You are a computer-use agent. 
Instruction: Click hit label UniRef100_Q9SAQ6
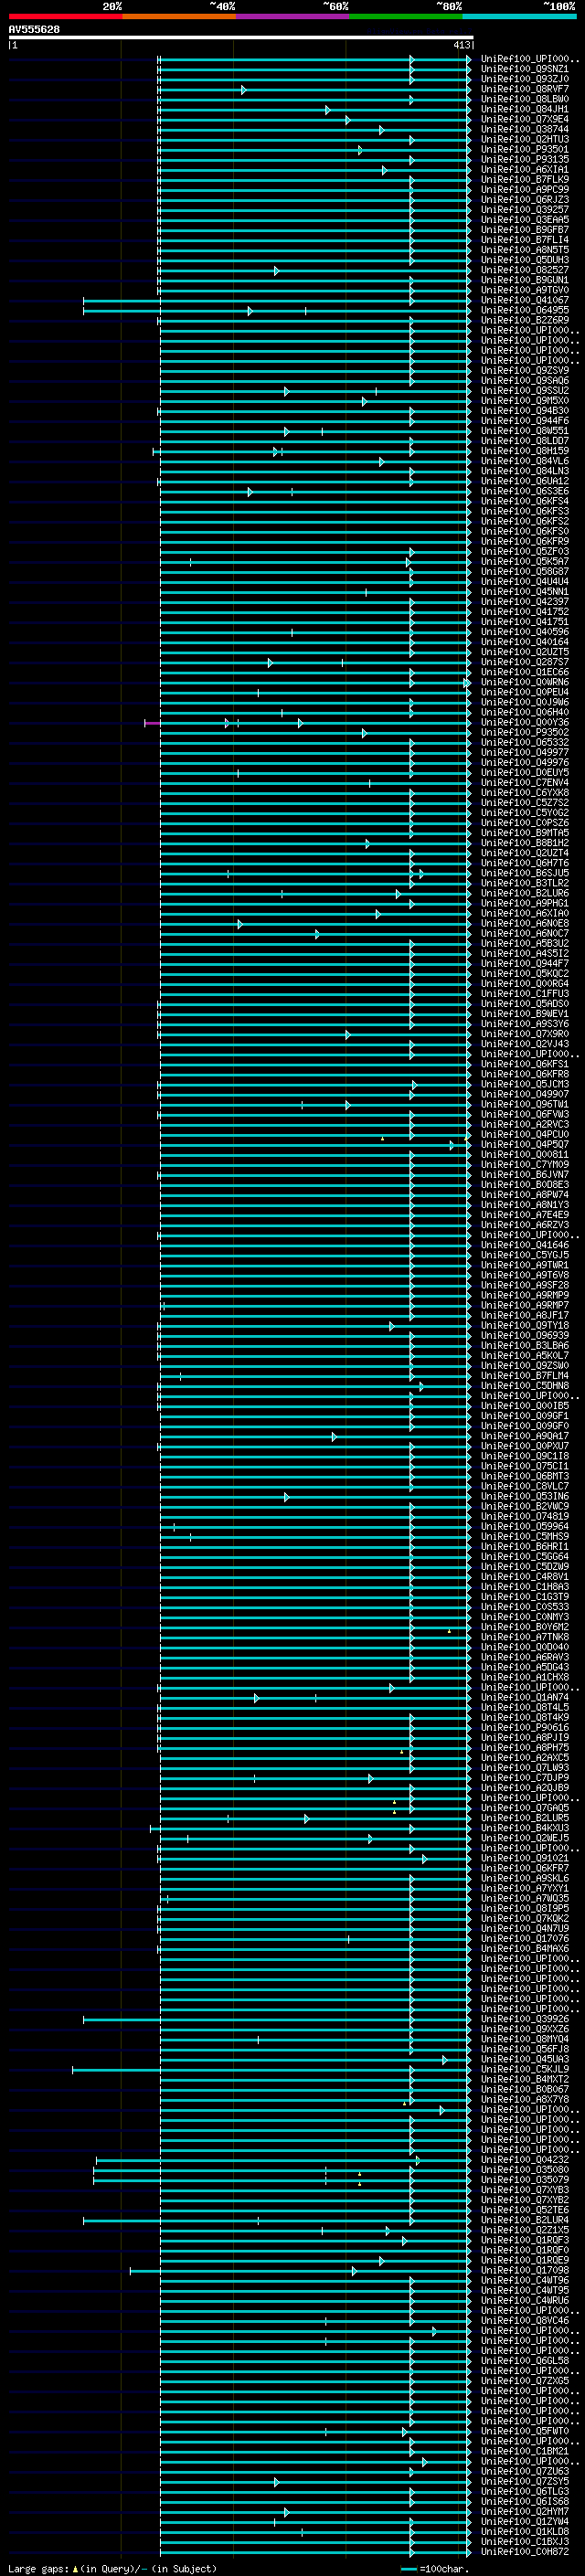point(525,380)
